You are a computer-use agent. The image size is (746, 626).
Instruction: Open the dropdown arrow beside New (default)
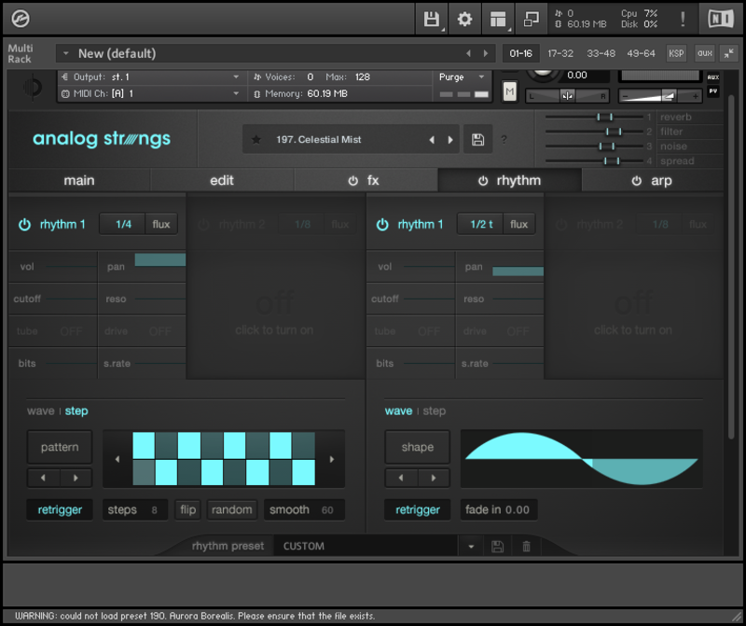(66, 53)
